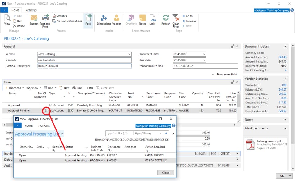Open the Links icon
The width and height of the screenshot is (295, 181).
click(x=152, y=18)
